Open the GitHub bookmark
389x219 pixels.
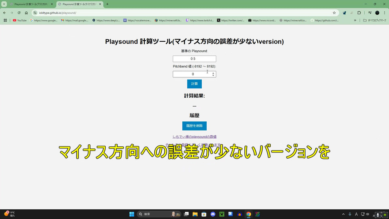pyautogui.click(x=325, y=20)
